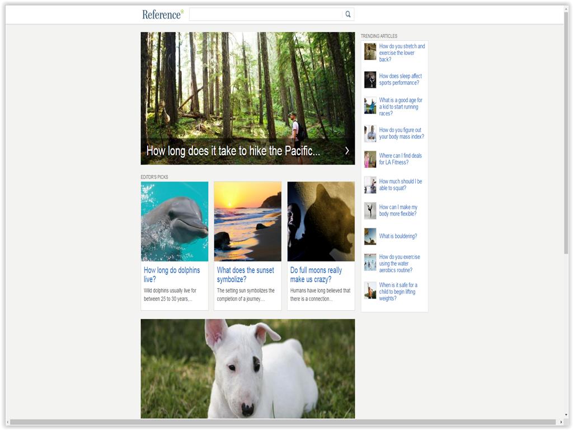Click the kid running races thumbnail
573x430 pixels.
pos(370,106)
